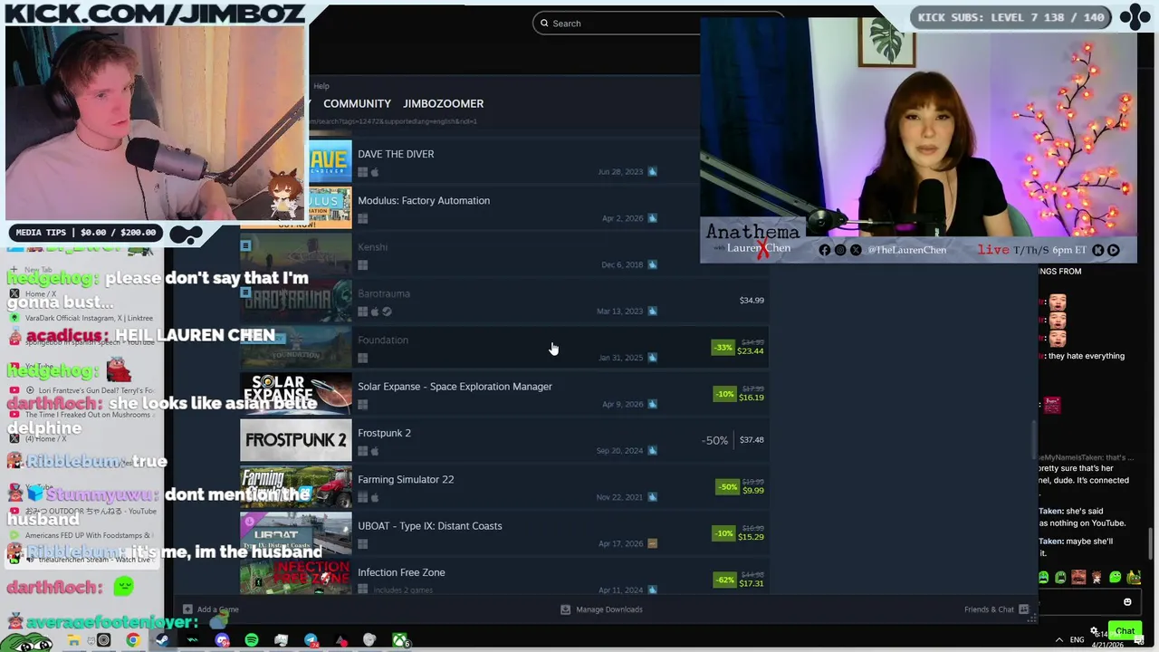The width and height of the screenshot is (1159, 652).
Task: Click the Frostpunk 2 $37.48 price
Action: pos(752,440)
